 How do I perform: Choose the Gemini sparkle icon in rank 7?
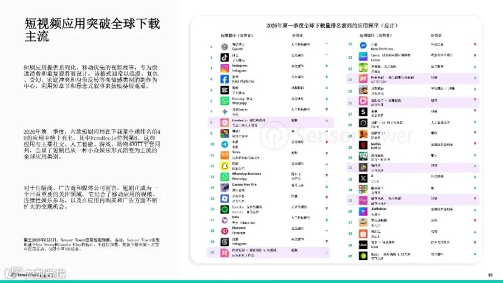(225, 112)
